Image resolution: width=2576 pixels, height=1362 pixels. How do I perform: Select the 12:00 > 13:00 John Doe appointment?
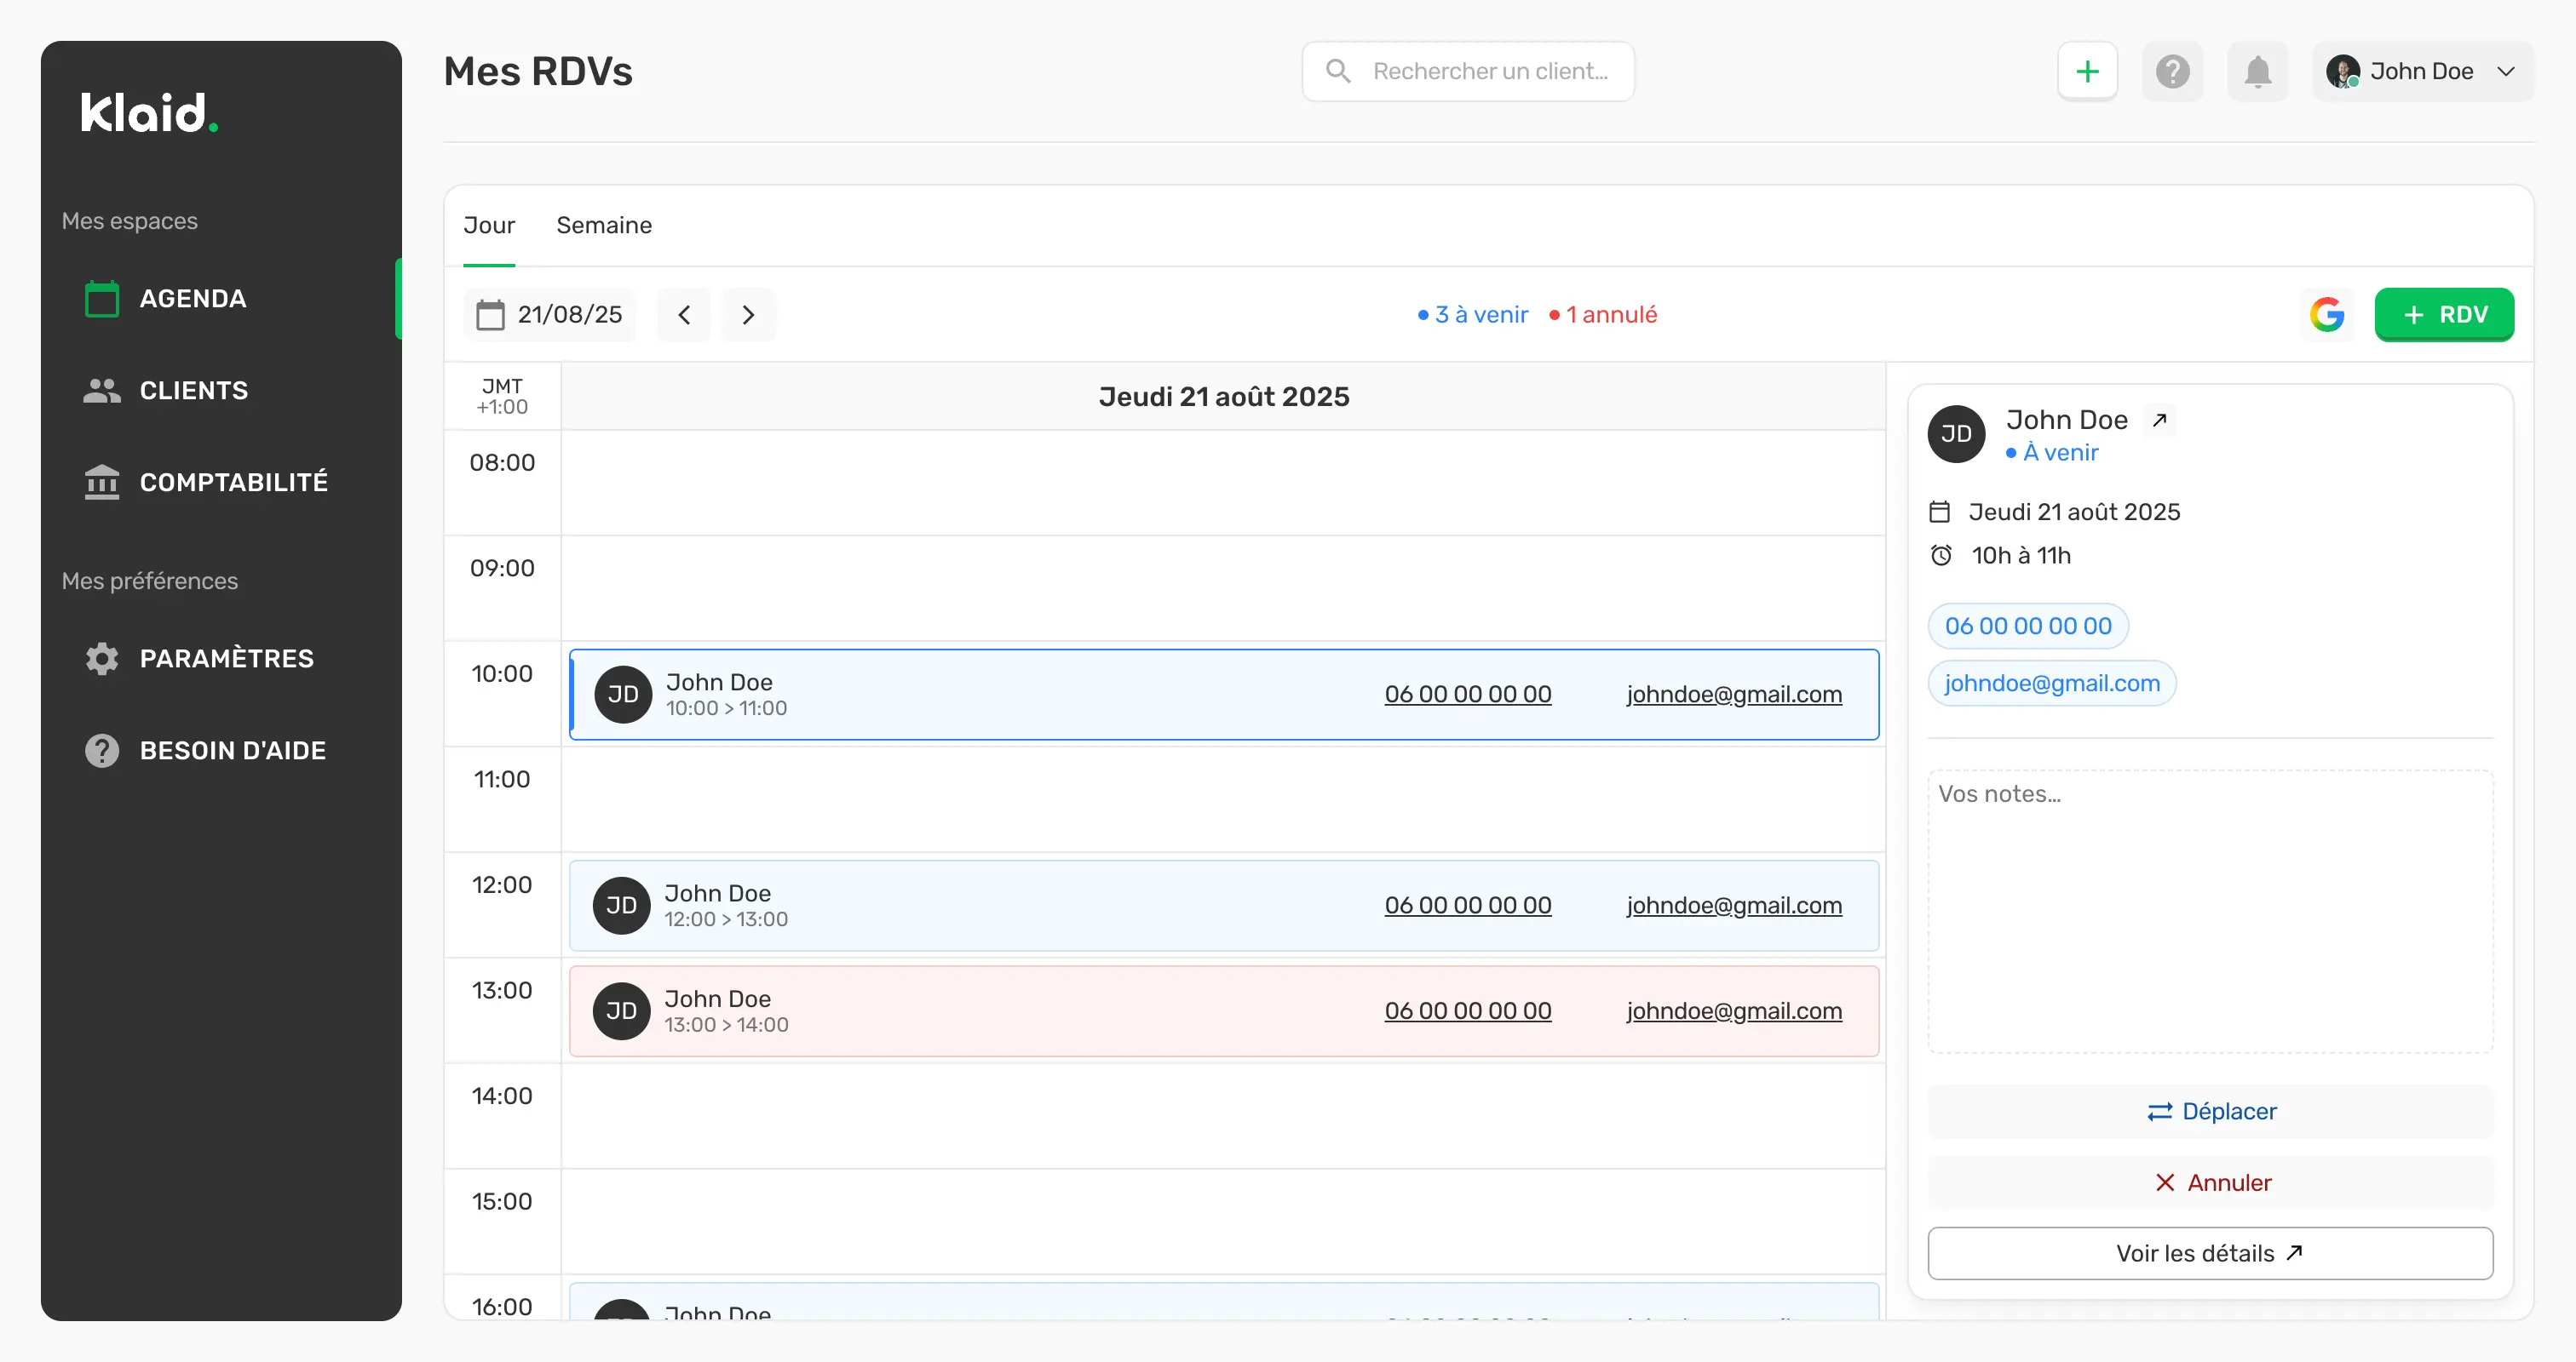1224,906
